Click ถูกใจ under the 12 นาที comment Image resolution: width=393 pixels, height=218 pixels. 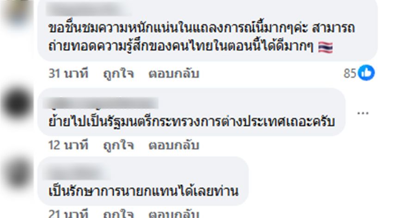pyautogui.click(x=118, y=145)
